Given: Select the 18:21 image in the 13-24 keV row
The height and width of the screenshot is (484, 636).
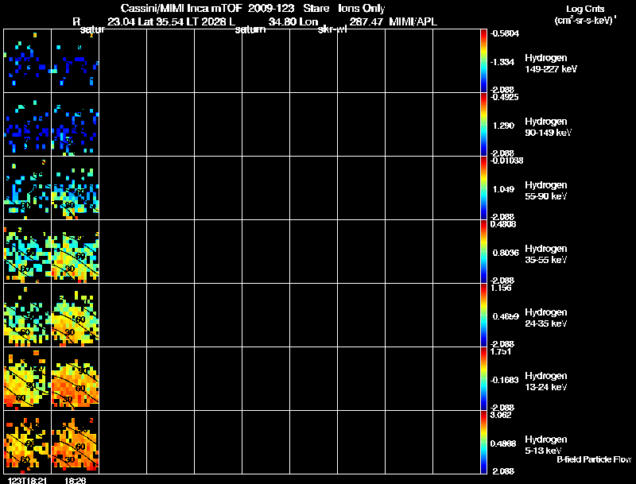Looking at the screenshot, I should point(28,379).
